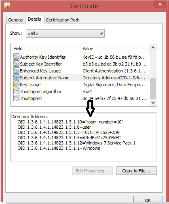Viewport: 169px width, 204px height.
Task: Switch to the Certification Path tab
Action: click(63, 20)
